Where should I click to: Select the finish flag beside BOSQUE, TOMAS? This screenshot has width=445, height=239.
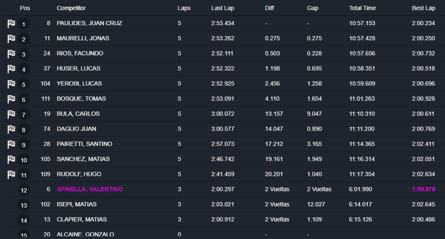(11, 99)
